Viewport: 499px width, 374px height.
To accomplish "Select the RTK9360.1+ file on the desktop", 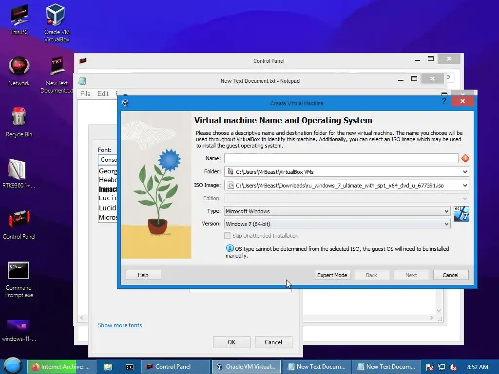I will click(19, 173).
